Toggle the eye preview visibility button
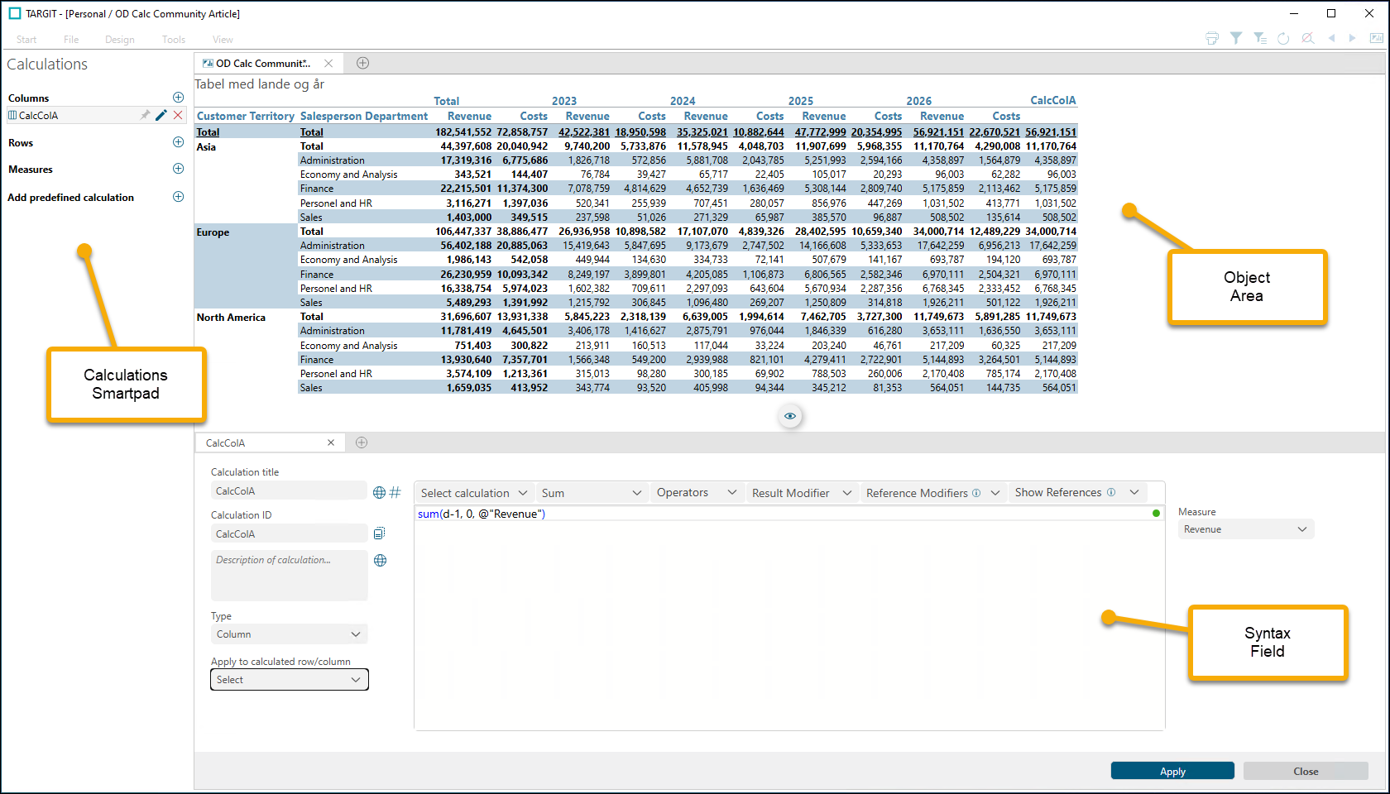The image size is (1390, 794). point(790,416)
